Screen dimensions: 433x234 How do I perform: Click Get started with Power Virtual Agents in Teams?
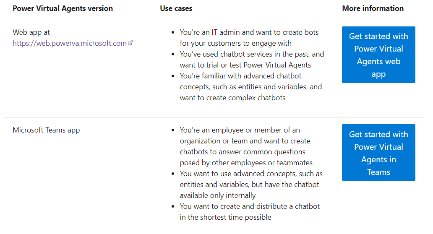(378, 152)
